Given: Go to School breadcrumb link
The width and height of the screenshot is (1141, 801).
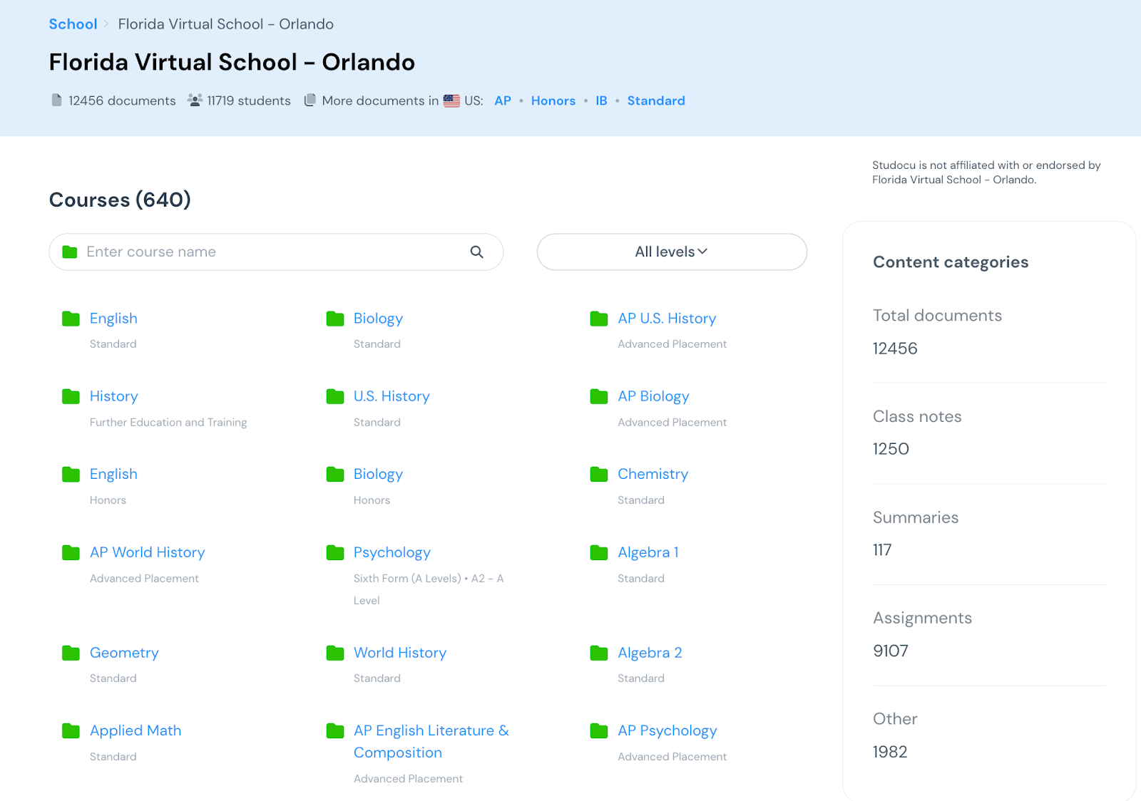Looking at the screenshot, I should click(73, 24).
